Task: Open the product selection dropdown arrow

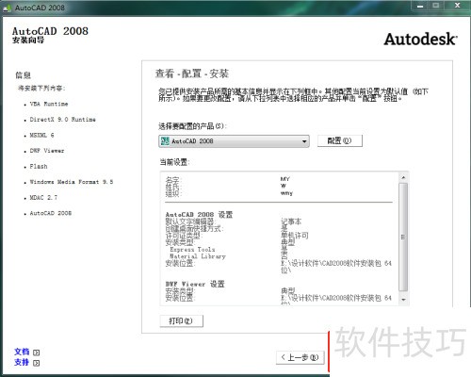Action: [x=304, y=141]
